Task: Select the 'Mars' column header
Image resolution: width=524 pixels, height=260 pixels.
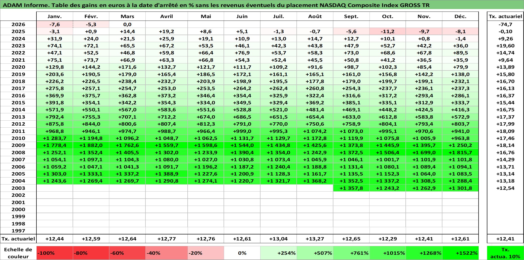Action: [x=127, y=16]
